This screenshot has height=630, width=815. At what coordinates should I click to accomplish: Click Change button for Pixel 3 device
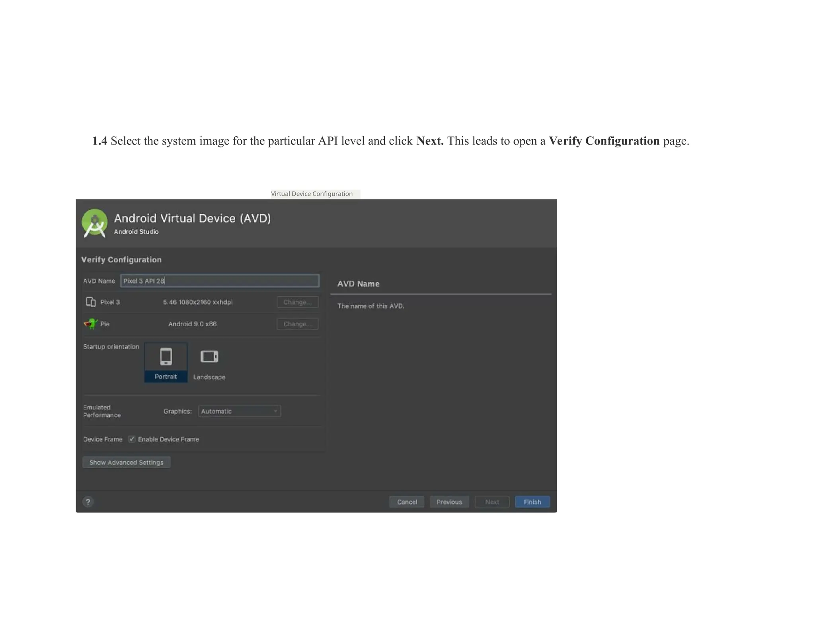pyautogui.click(x=298, y=302)
